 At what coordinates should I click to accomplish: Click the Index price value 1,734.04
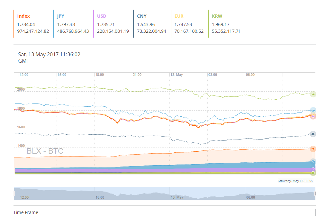26,24
